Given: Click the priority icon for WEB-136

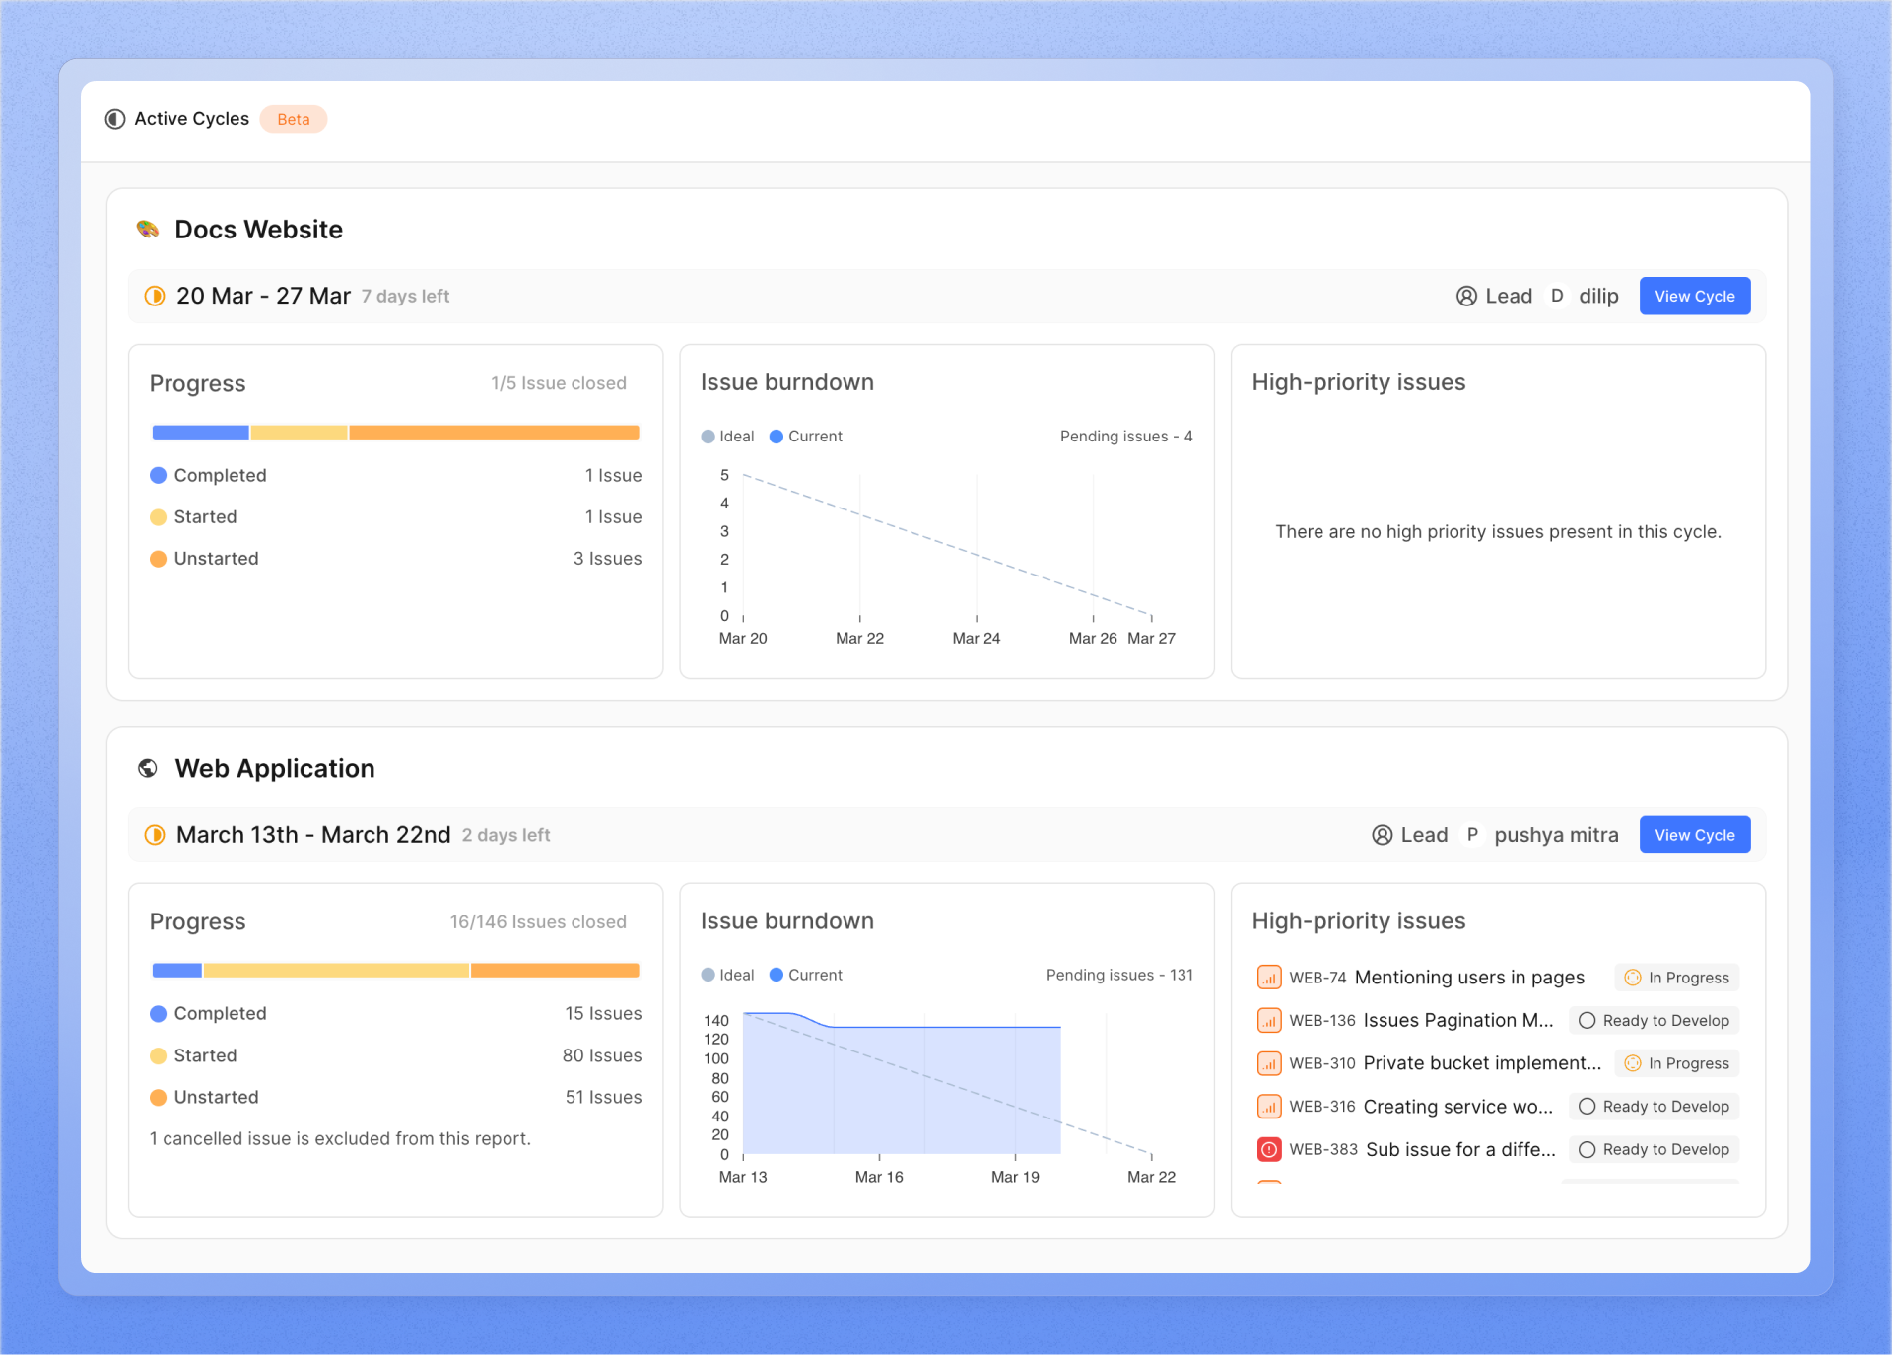Looking at the screenshot, I should 1269,1021.
